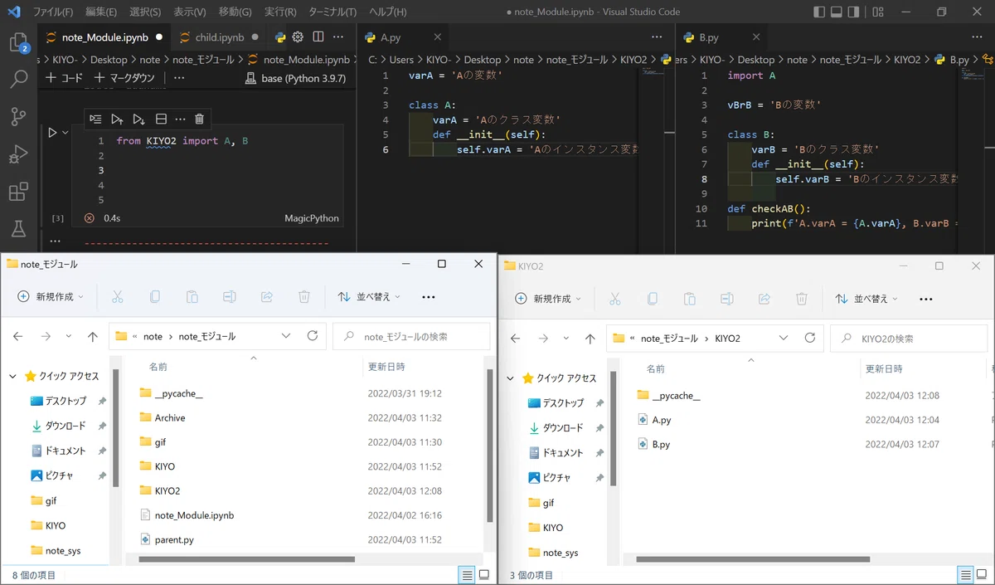Click Rename icon in note_モジュール window
The height and width of the screenshot is (585, 995).
(230, 297)
